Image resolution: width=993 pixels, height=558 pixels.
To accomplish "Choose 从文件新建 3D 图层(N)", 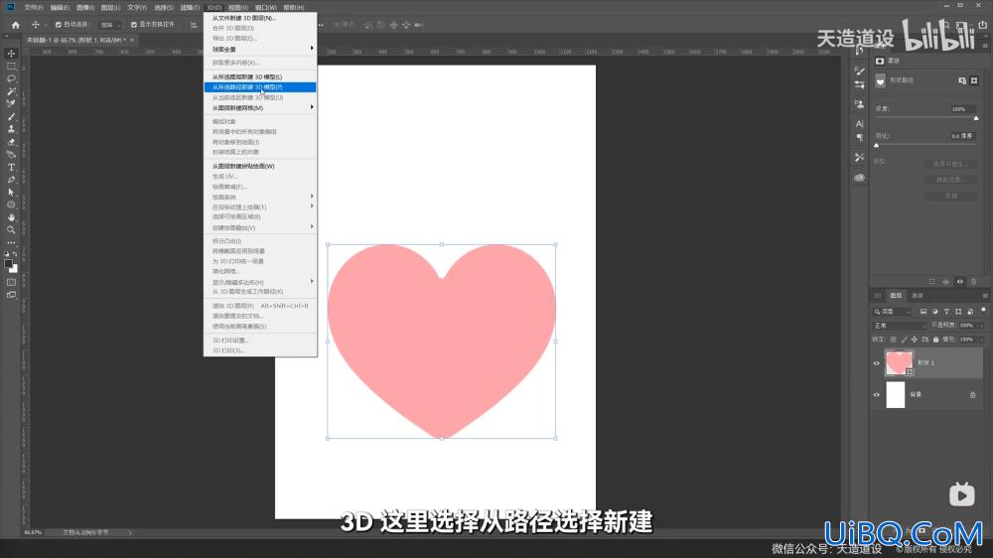I will pyautogui.click(x=260, y=18).
